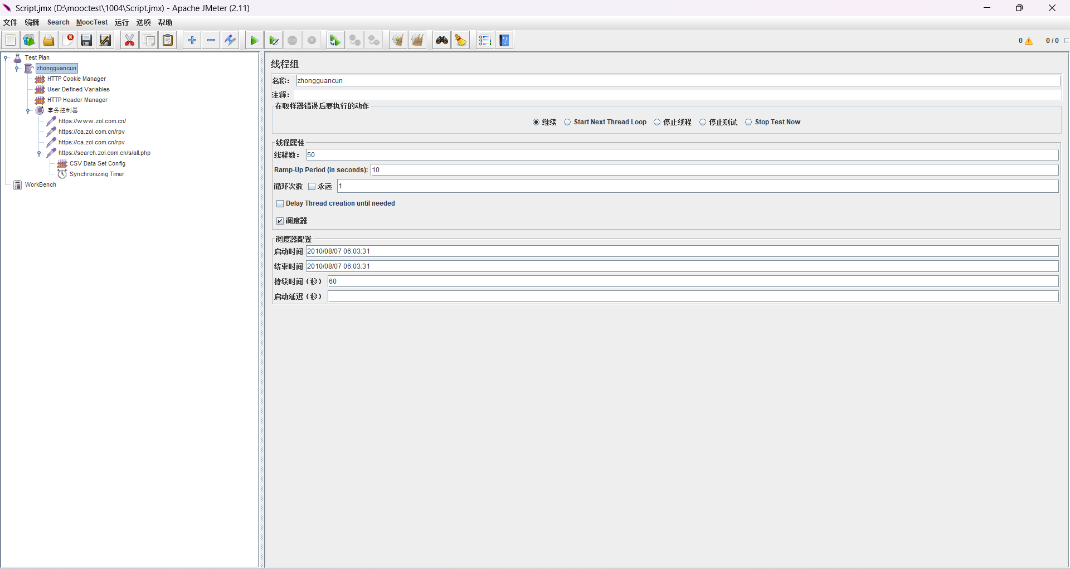Open the Templates icon in toolbar
This screenshot has height=569, width=1070.
coord(30,40)
